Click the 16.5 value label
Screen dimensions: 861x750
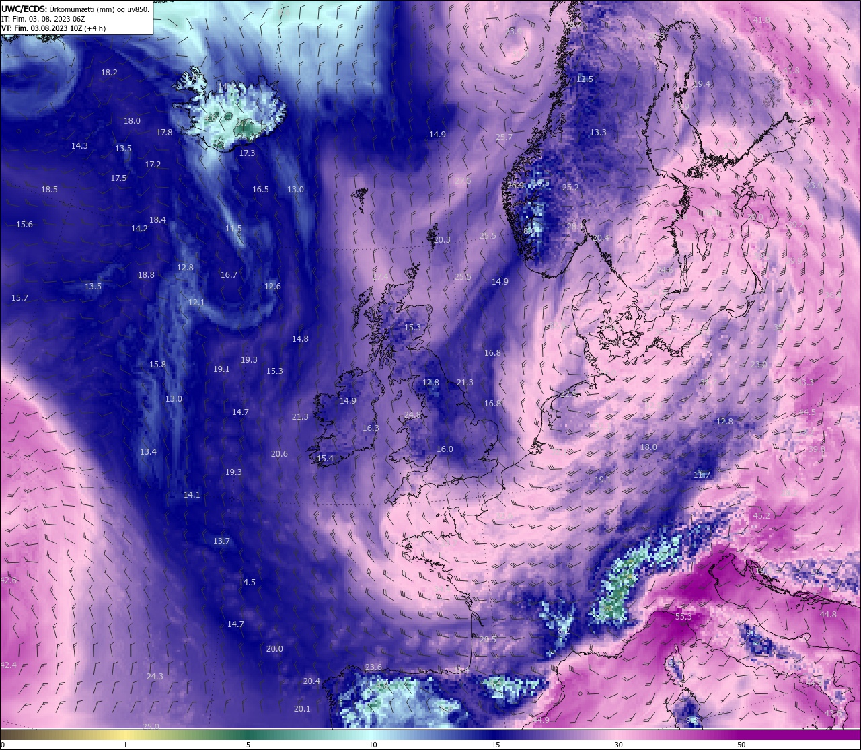[260, 189]
